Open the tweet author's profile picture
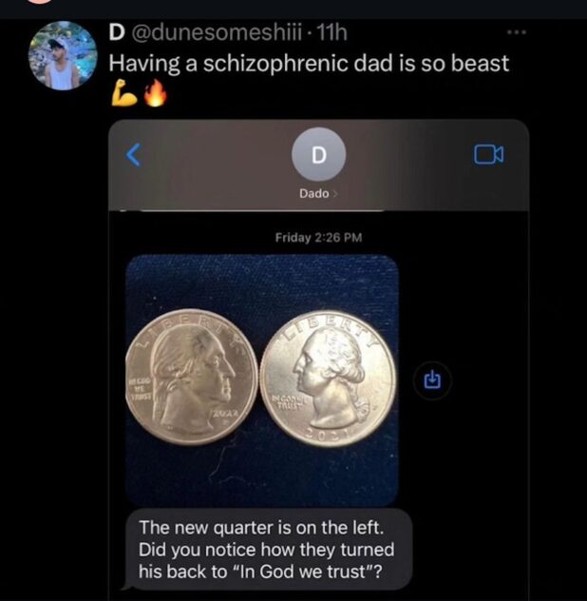The image size is (587, 601). pos(63,55)
